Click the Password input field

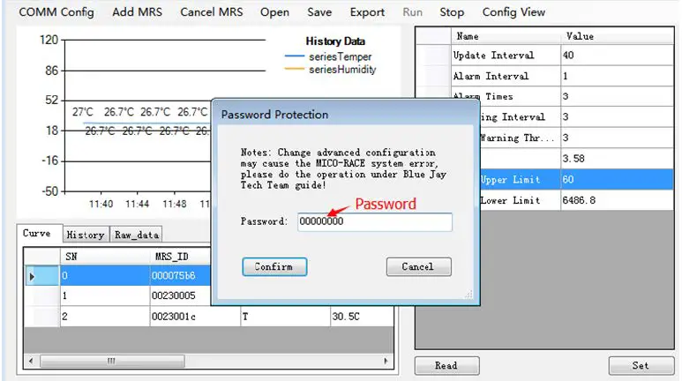click(x=375, y=221)
